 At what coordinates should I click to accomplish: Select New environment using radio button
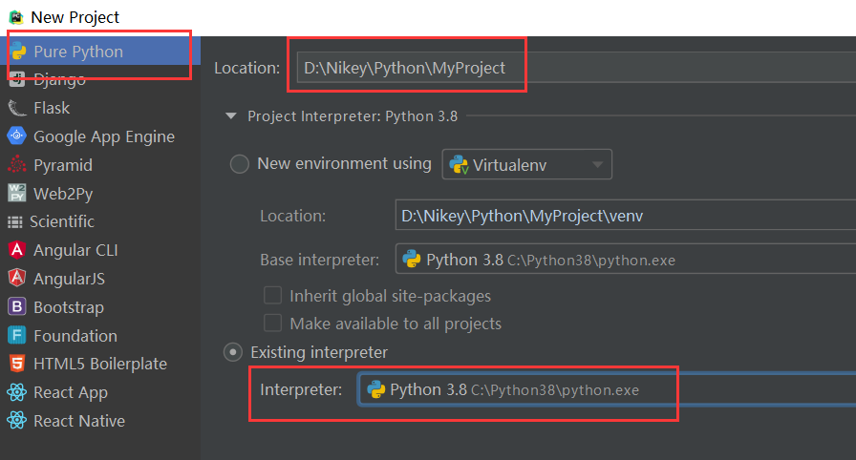pyautogui.click(x=240, y=164)
